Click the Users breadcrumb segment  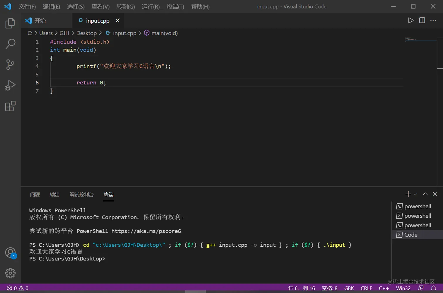pos(46,33)
